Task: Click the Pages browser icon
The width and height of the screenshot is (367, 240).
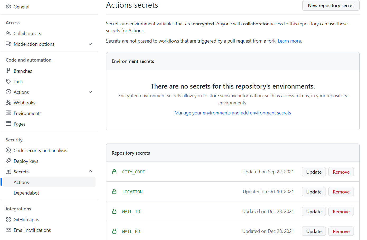Action: click(x=8, y=124)
